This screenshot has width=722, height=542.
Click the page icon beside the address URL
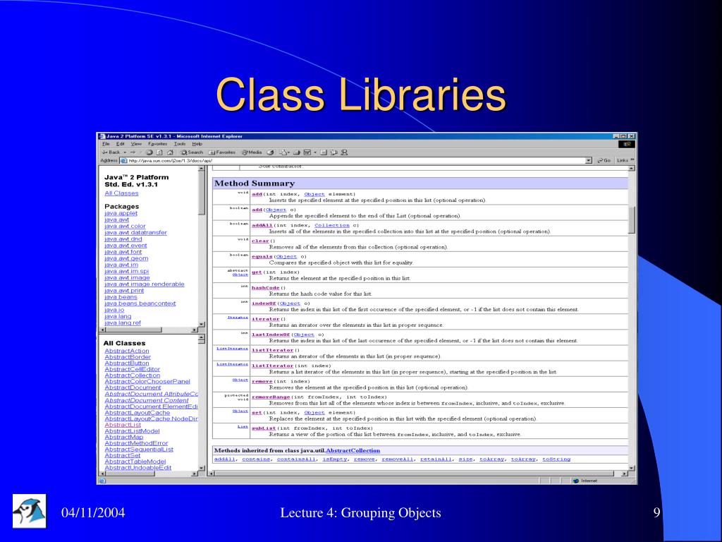tap(123, 161)
